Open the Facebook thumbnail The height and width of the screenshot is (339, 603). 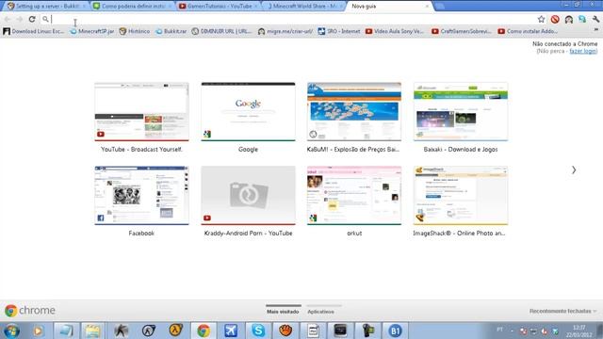141,196
